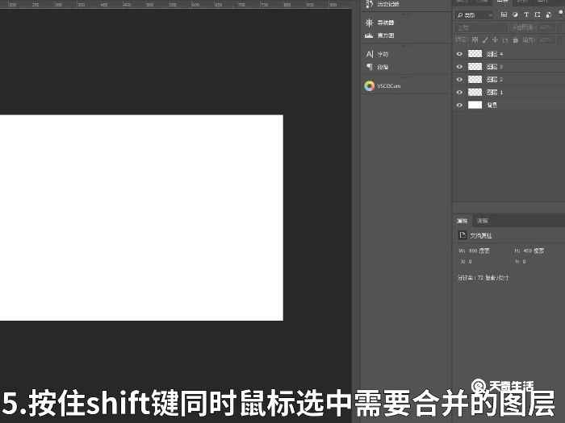565x423 pixels.
Task: Click the horizontal ruler above the canvas
Action: (175, 4)
